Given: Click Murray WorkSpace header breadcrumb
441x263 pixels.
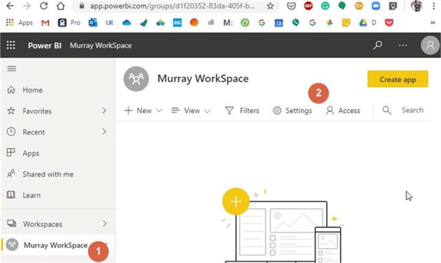Looking at the screenshot, I should point(101,46).
